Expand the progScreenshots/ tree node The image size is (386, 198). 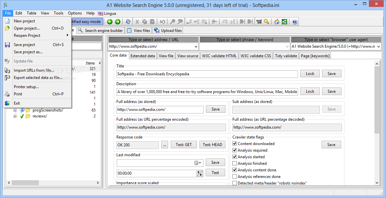click(x=15, y=110)
